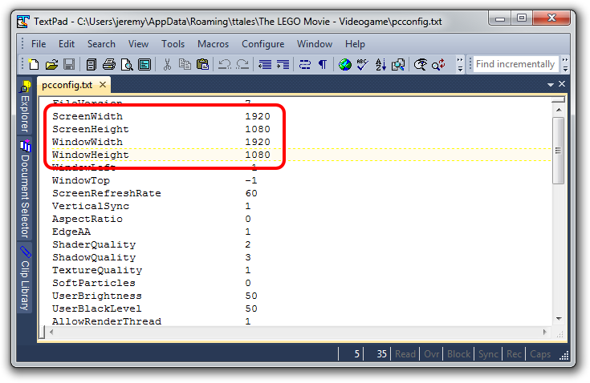
Task: Click the Page Setup toolbar icon
Action: tap(144, 65)
